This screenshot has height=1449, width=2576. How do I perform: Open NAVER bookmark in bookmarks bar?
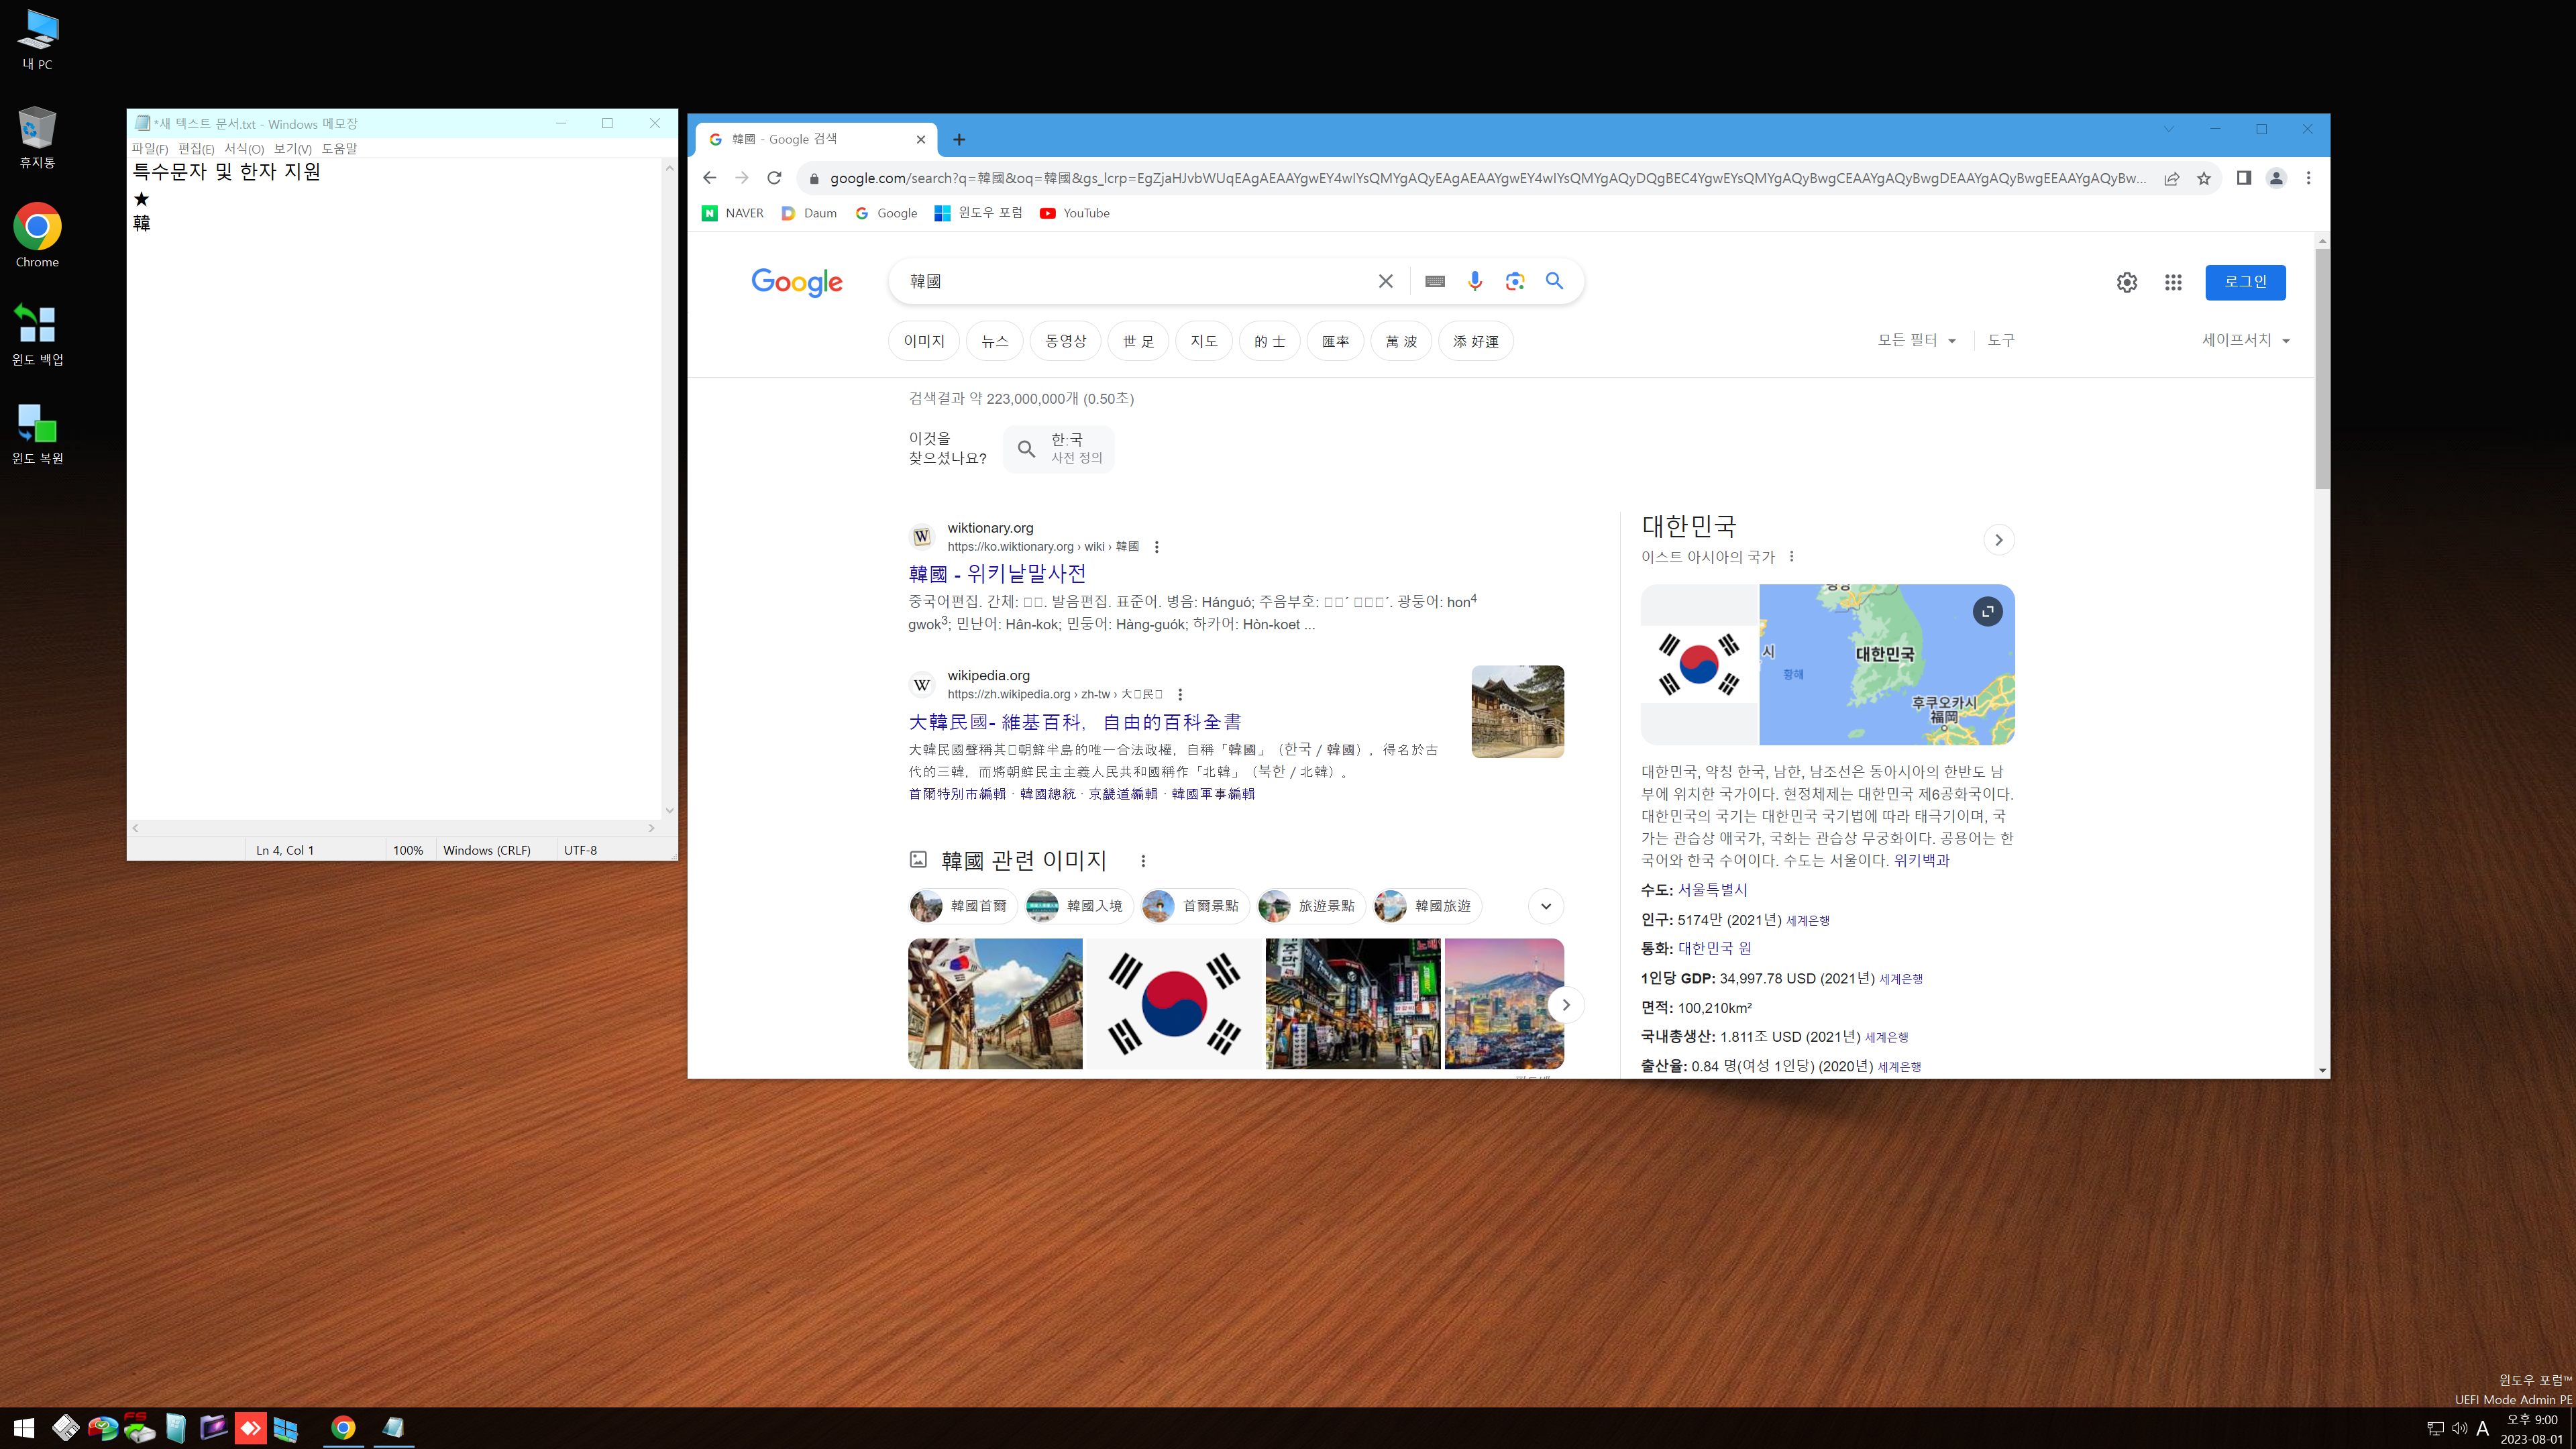coord(733,213)
